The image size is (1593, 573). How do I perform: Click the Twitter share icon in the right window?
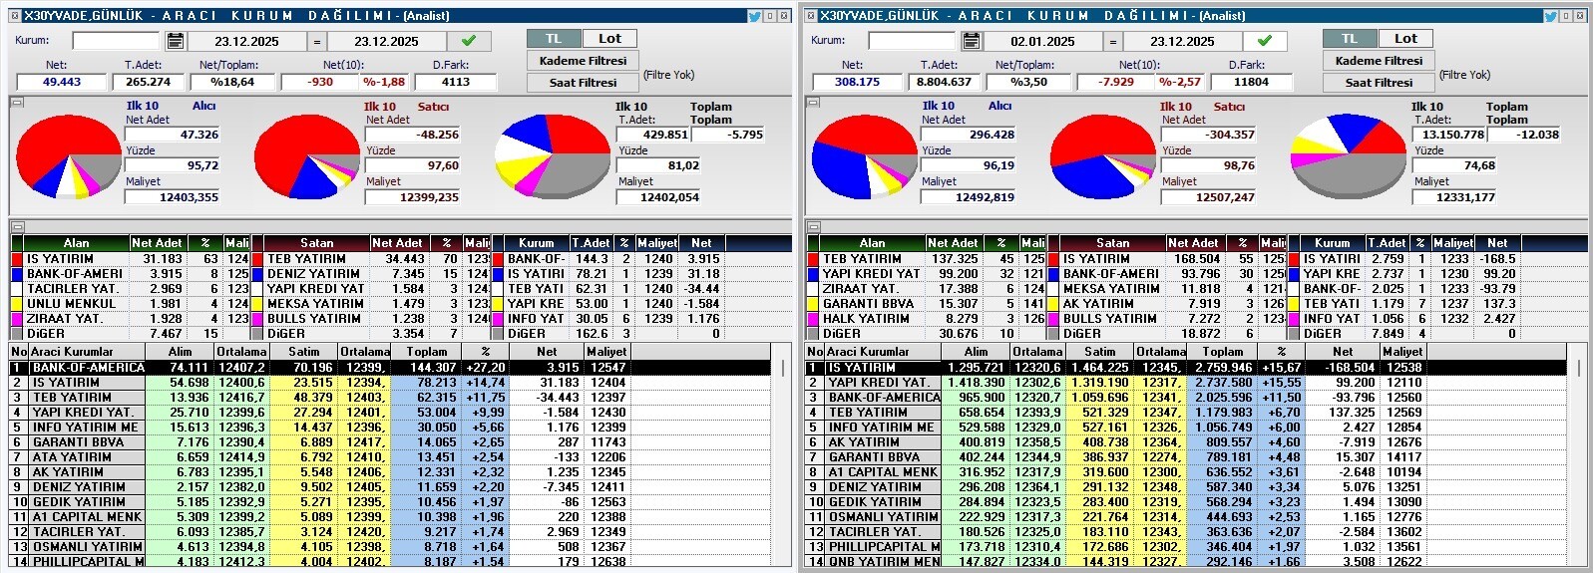1550,16
